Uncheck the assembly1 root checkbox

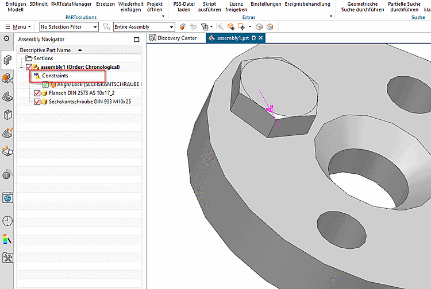point(29,67)
